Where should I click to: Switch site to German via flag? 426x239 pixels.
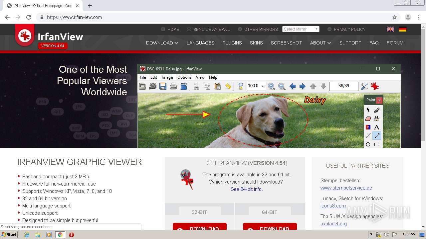tap(403, 29)
